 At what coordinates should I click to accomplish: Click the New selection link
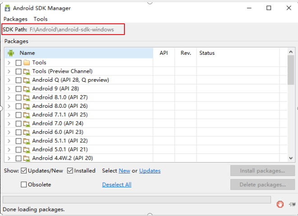click(x=124, y=171)
